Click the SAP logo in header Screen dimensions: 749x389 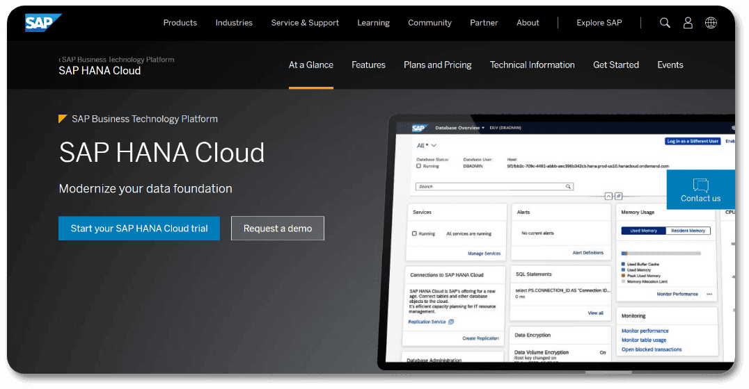point(43,22)
